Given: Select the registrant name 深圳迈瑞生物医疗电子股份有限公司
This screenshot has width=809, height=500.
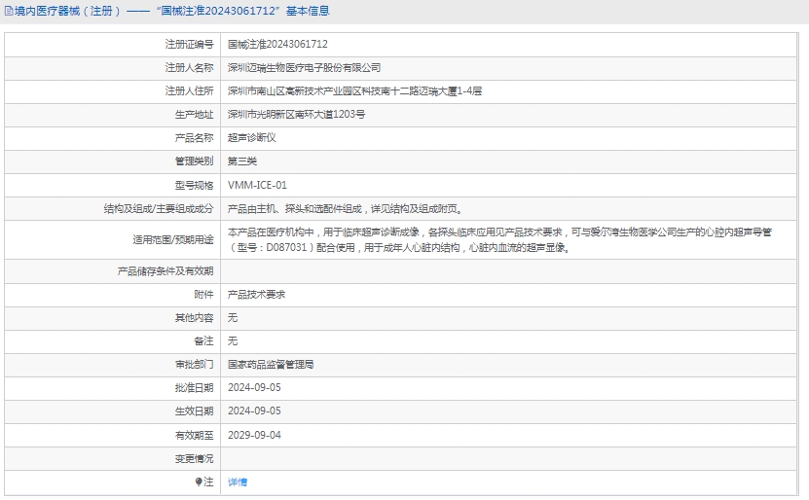Looking at the screenshot, I should point(304,67).
